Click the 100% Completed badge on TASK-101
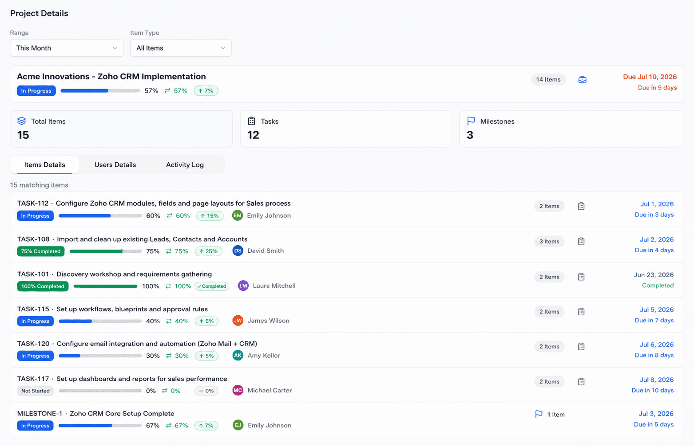The width and height of the screenshot is (694, 446). pos(43,286)
